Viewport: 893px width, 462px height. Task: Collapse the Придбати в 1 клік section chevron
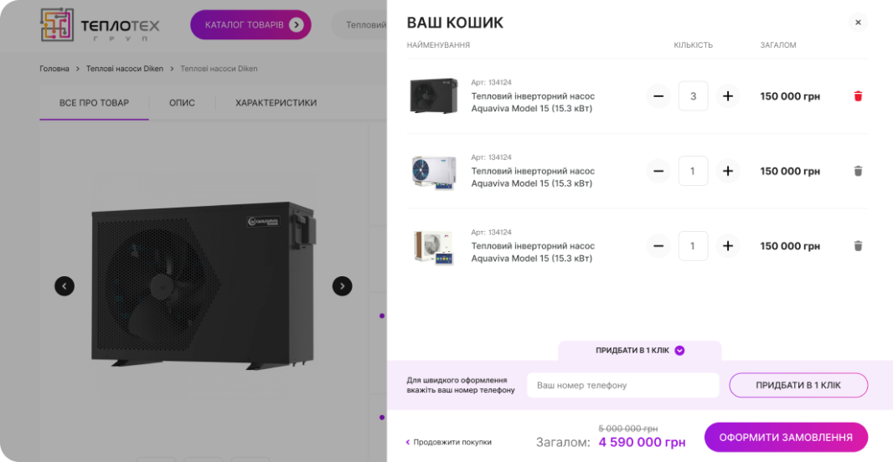(x=679, y=351)
